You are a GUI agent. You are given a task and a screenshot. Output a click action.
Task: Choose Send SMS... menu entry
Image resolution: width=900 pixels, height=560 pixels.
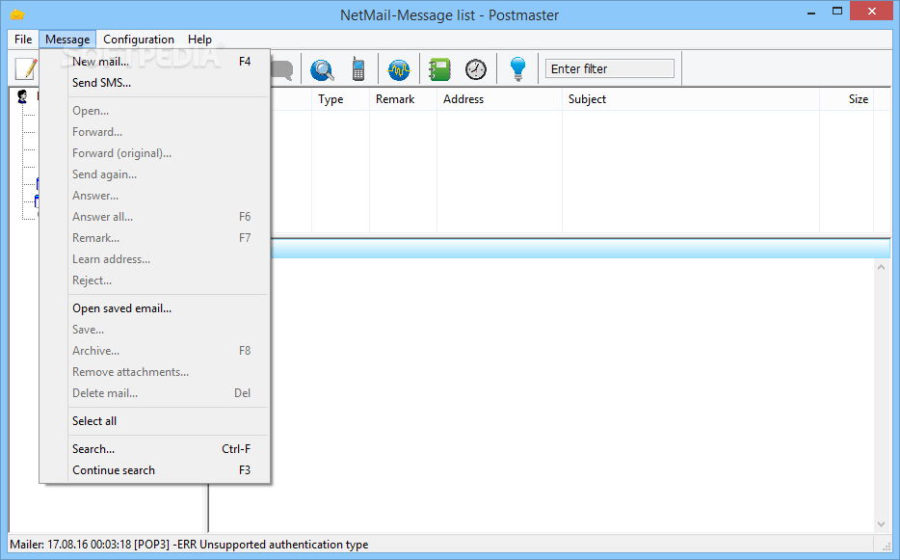(x=155, y=83)
